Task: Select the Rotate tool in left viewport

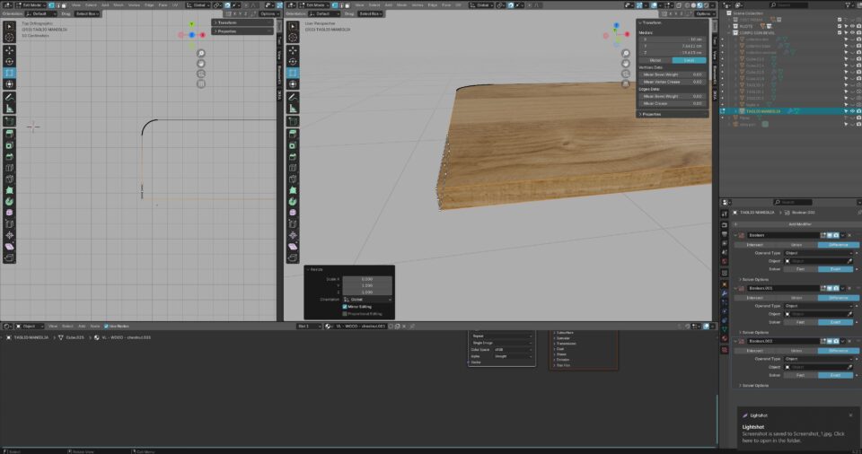Action: click(x=9, y=61)
